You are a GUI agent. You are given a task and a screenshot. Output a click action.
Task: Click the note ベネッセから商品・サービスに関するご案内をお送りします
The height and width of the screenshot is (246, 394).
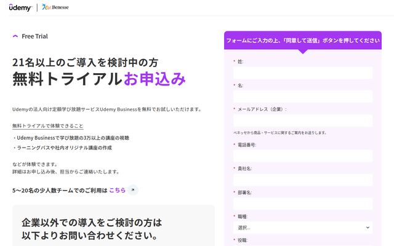click(280, 133)
